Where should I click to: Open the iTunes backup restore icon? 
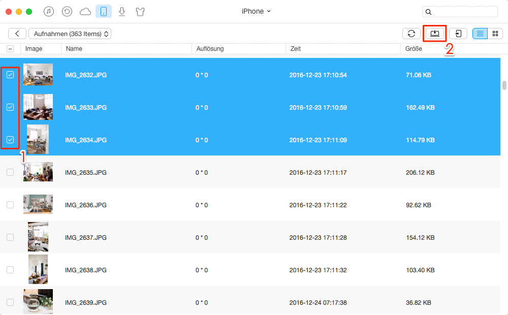[67, 12]
